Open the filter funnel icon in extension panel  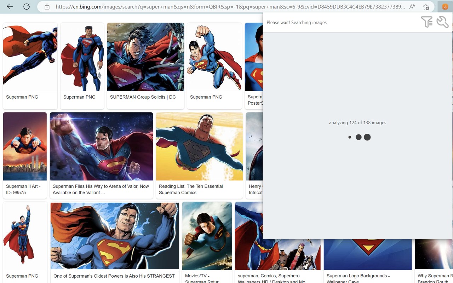427,22
